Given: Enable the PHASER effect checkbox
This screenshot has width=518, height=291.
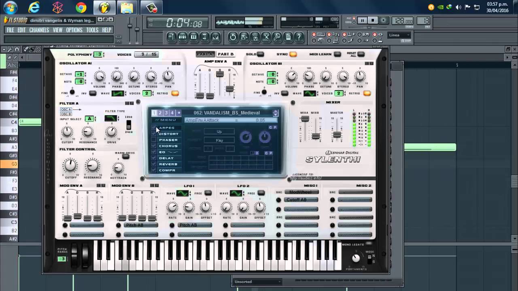Looking at the screenshot, I should pyautogui.click(x=154, y=140).
